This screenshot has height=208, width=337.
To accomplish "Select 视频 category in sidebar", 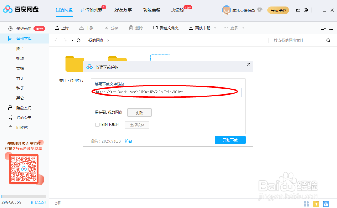I will pos(20,58).
